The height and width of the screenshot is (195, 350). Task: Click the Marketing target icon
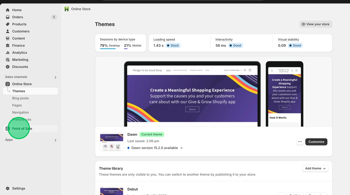7,60
